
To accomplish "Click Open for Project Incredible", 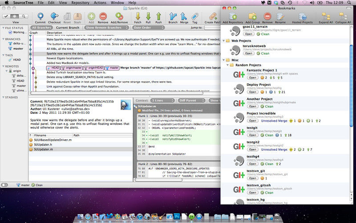I will [x=252, y=120].
